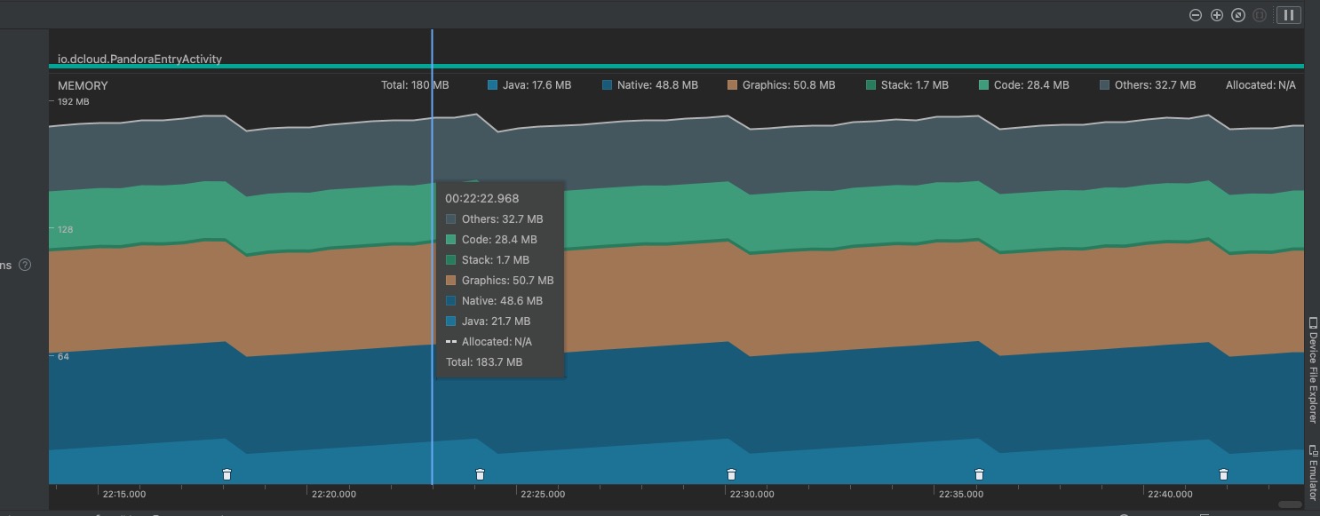Click tooltip row 'Graphics: 50.7 MB'

tap(499, 281)
